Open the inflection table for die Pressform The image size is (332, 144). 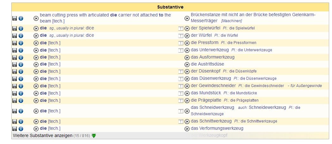pos(181,43)
